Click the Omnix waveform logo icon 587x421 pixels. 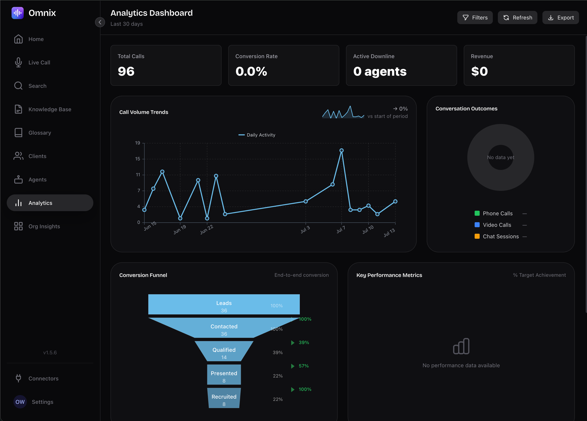[x=18, y=13]
